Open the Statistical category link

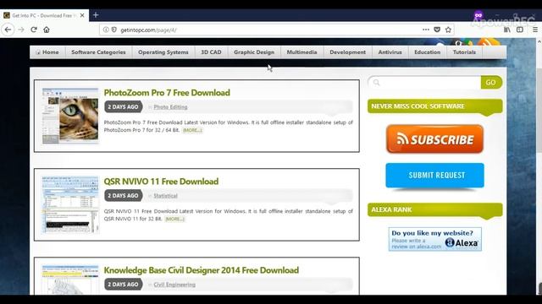[166, 196]
